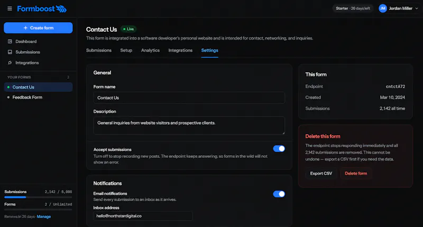423x227 pixels.
Task: Click the JM user avatar
Action: (x=382, y=8)
